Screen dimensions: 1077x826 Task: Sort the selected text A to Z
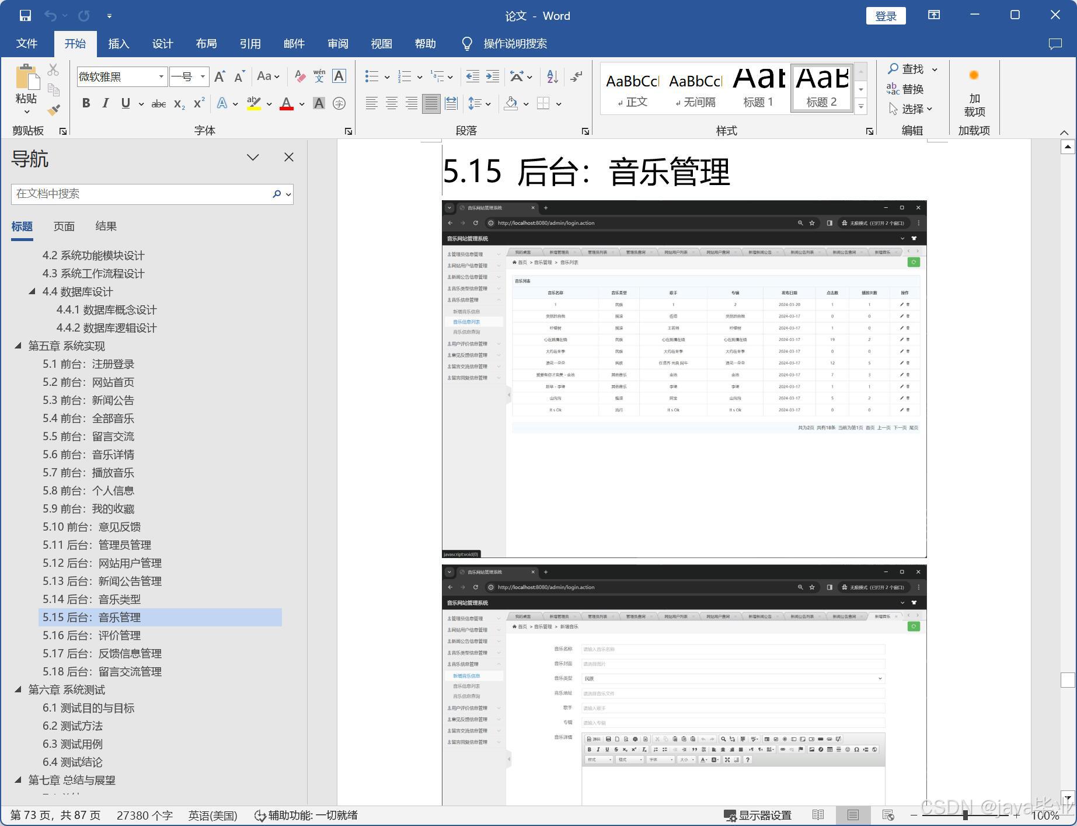pos(552,76)
